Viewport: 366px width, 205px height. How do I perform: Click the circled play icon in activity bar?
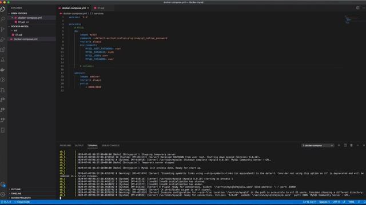(x=3, y=80)
